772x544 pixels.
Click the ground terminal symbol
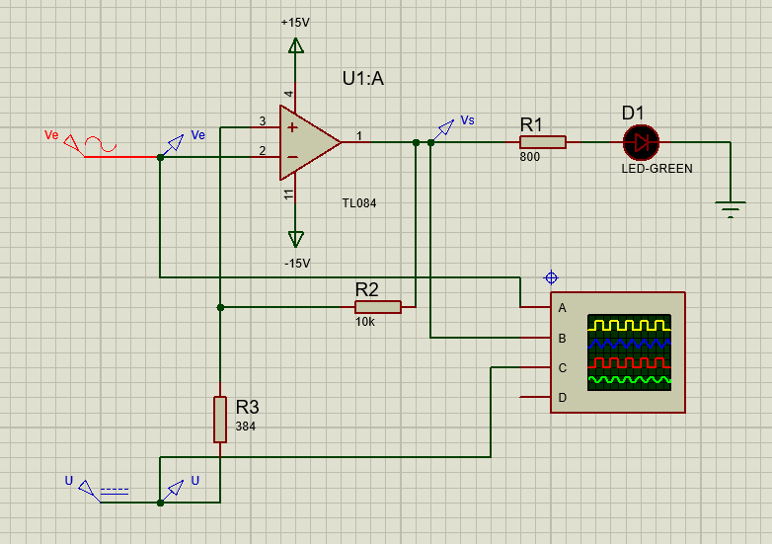[x=731, y=209]
